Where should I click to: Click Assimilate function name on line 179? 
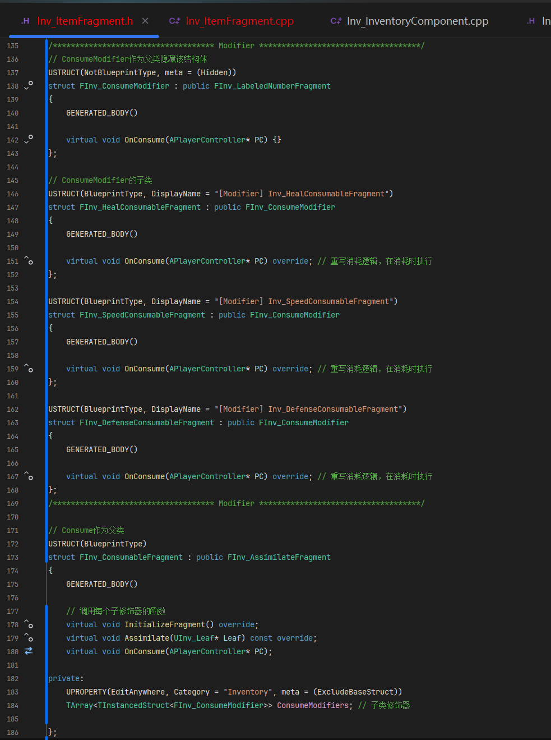click(x=147, y=638)
